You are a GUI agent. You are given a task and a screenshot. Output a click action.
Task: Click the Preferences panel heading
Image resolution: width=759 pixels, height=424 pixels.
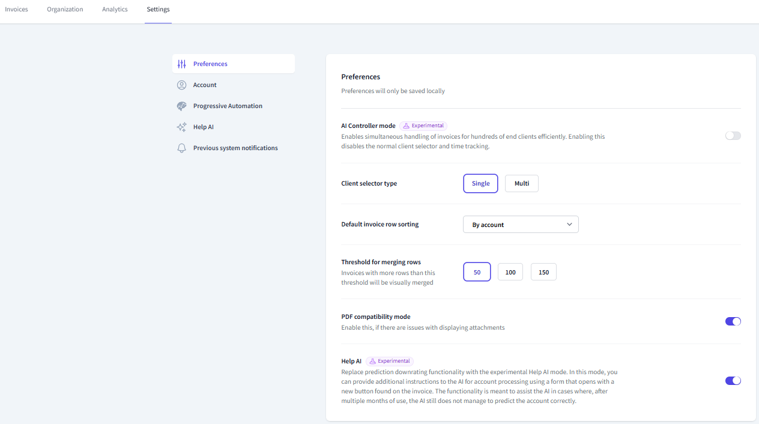pos(360,77)
